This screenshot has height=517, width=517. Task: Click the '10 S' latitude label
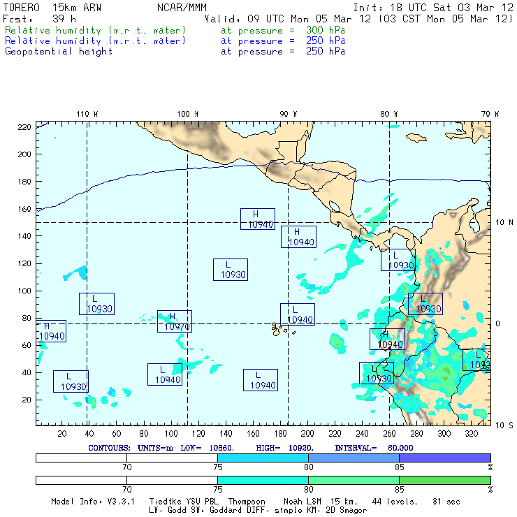pyautogui.click(x=504, y=425)
